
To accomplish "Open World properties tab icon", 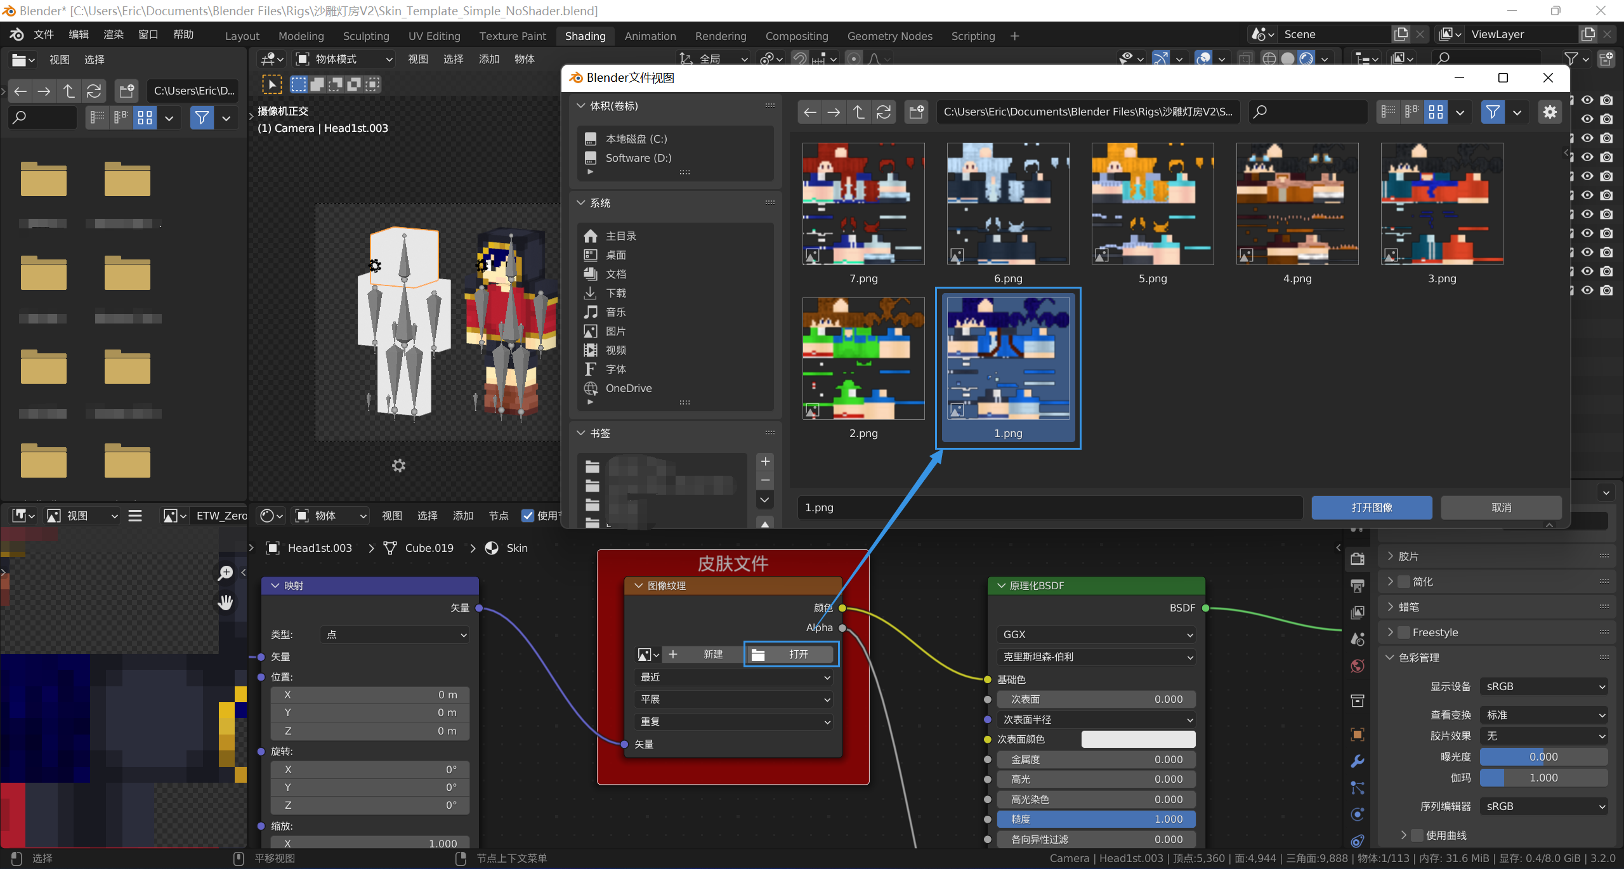I will click(1358, 665).
